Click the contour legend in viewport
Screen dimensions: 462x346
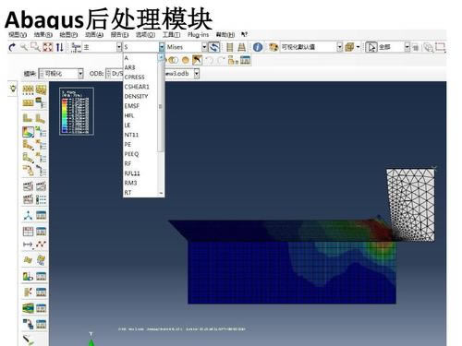77,112
